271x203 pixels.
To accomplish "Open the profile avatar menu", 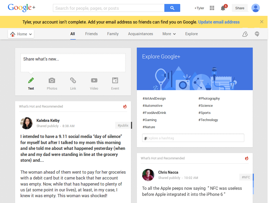I will pos(256,8).
